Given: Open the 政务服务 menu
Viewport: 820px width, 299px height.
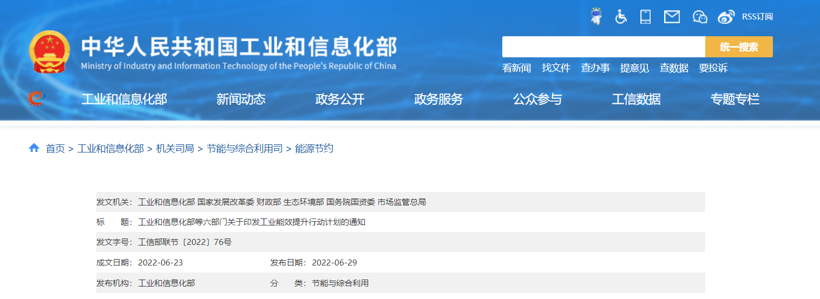Looking at the screenshot, I should 438,99.
